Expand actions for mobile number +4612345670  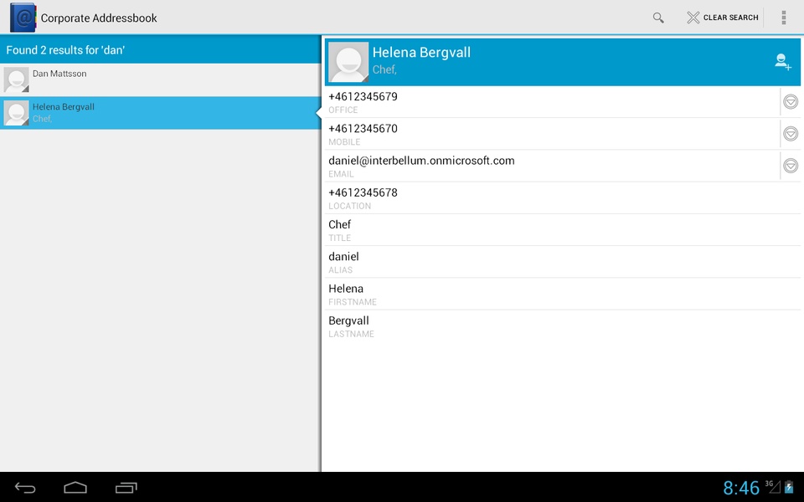tap(791, 134)
